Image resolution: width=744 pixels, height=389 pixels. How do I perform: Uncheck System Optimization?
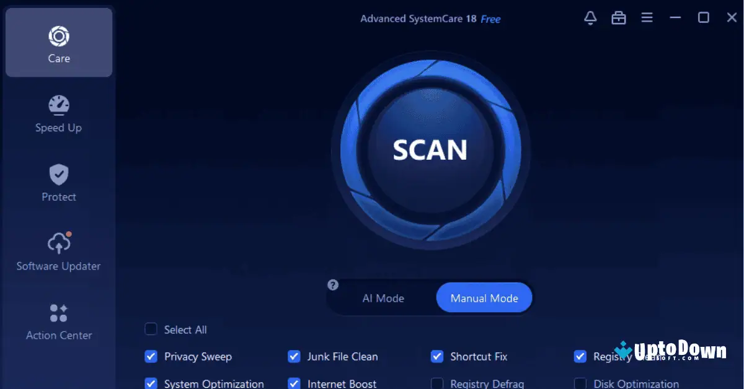151,384
